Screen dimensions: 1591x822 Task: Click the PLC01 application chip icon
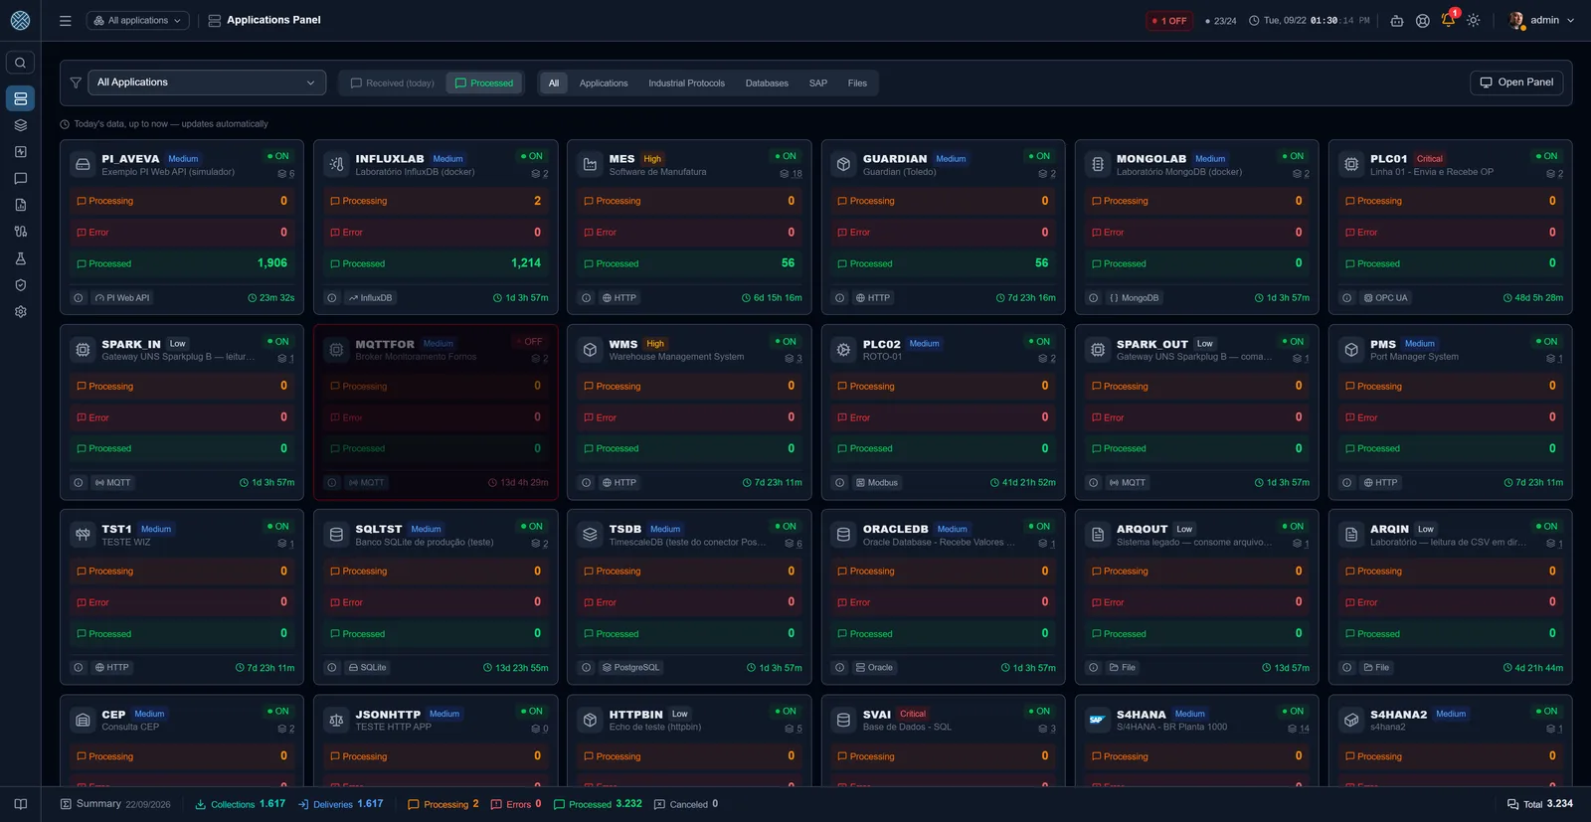(1351, 165)
